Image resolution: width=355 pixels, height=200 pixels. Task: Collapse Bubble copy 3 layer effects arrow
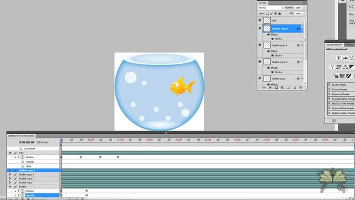coord(302,46)
